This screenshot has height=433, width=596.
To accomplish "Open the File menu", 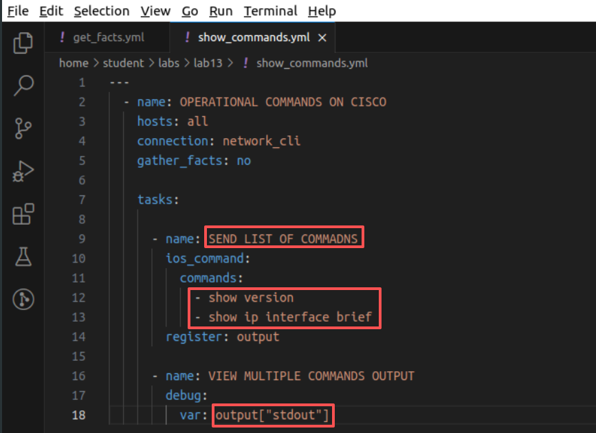I will 18,11.
